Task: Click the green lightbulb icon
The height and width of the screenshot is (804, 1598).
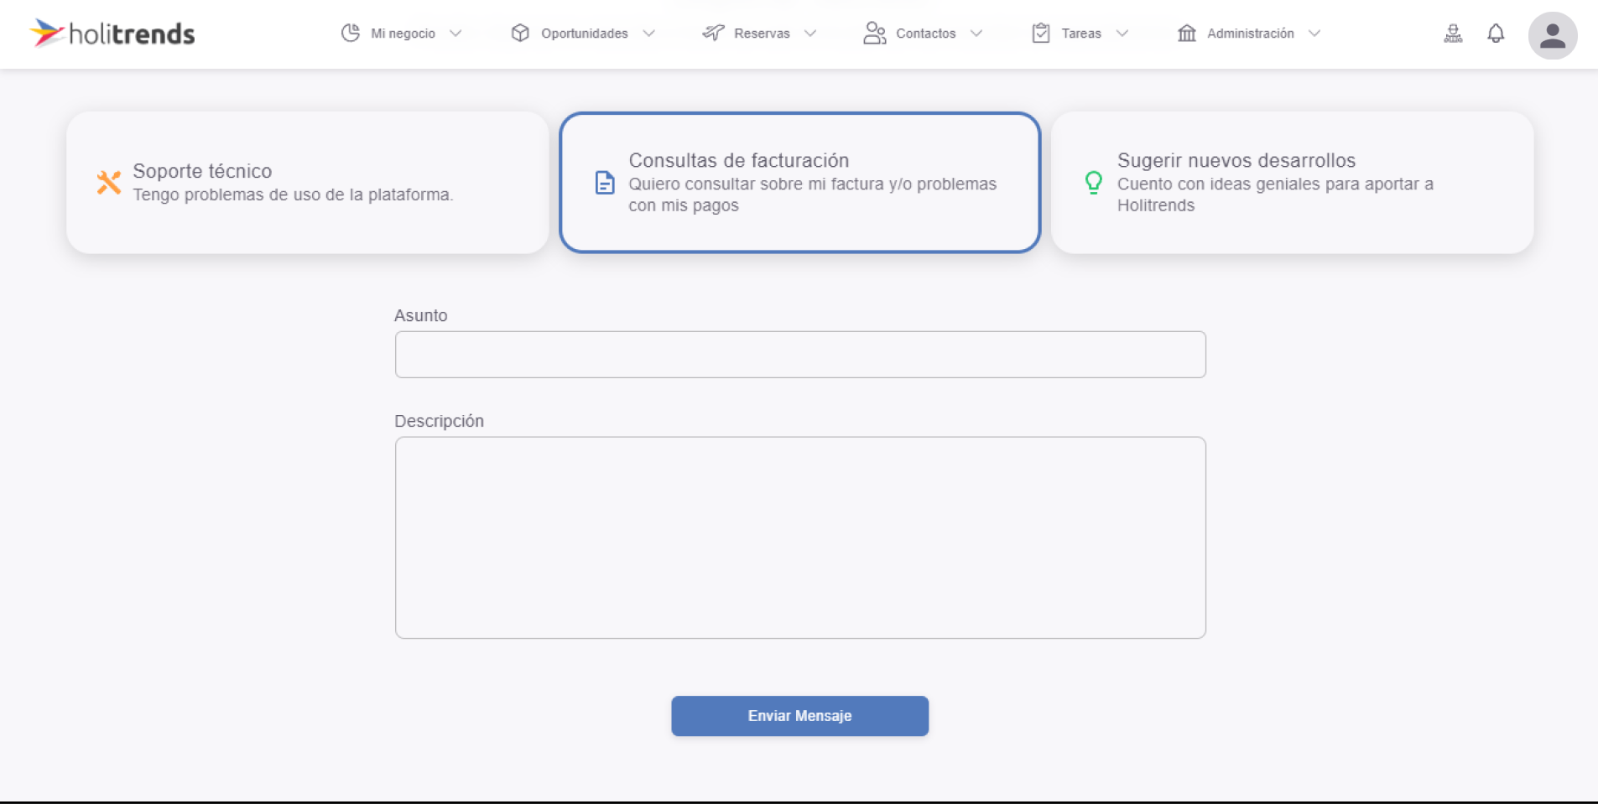Action: pos(1093,182)
